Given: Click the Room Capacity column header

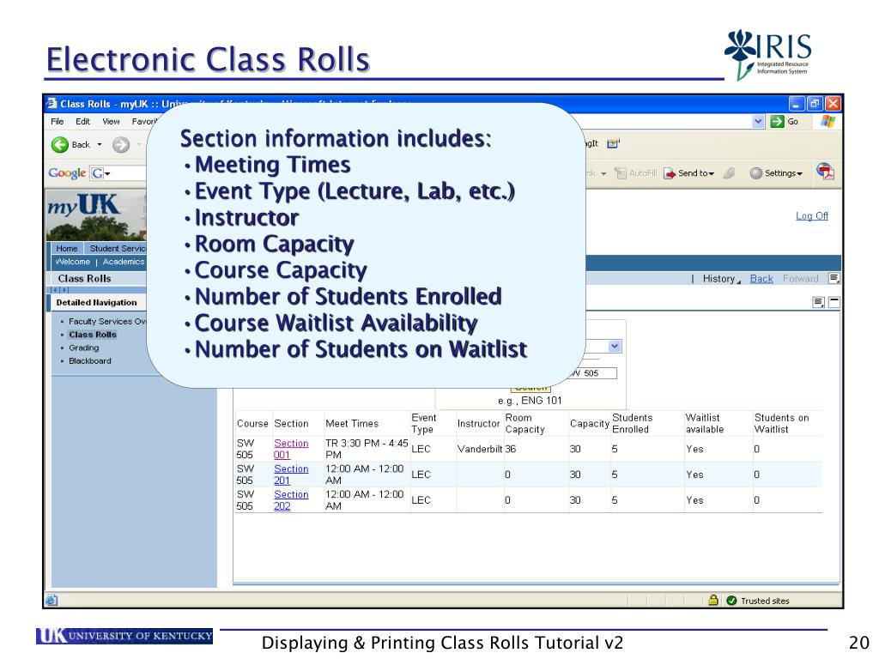Looking at the screenshot, I should point(524,424).
